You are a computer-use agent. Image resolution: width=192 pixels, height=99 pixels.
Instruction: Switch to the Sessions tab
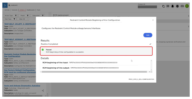click(15, 10)
